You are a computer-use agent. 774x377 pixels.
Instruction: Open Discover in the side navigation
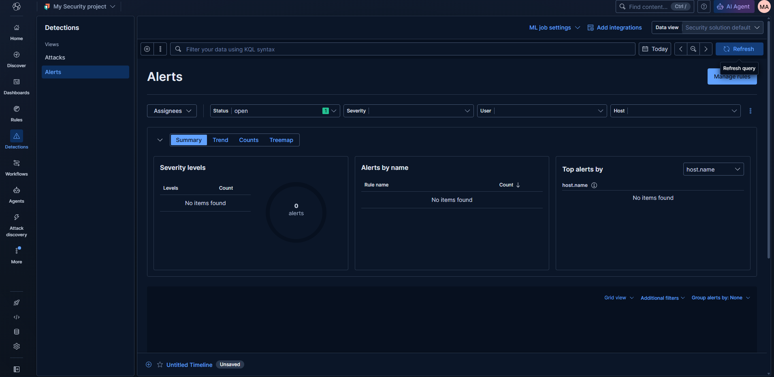click(17, 59)
